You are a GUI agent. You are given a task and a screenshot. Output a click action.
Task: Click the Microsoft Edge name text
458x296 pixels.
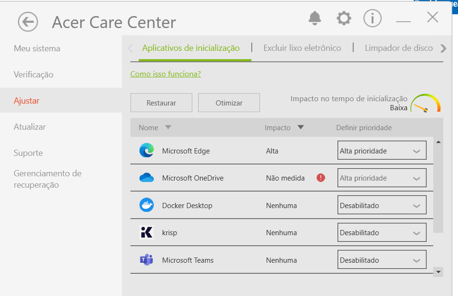coord(186,151)
